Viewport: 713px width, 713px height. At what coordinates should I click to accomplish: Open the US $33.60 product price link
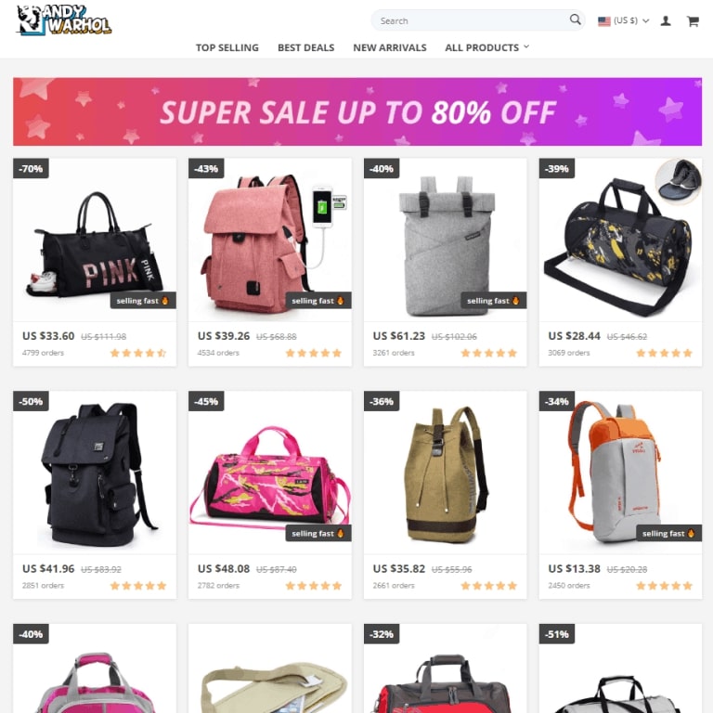click(48, 336)
